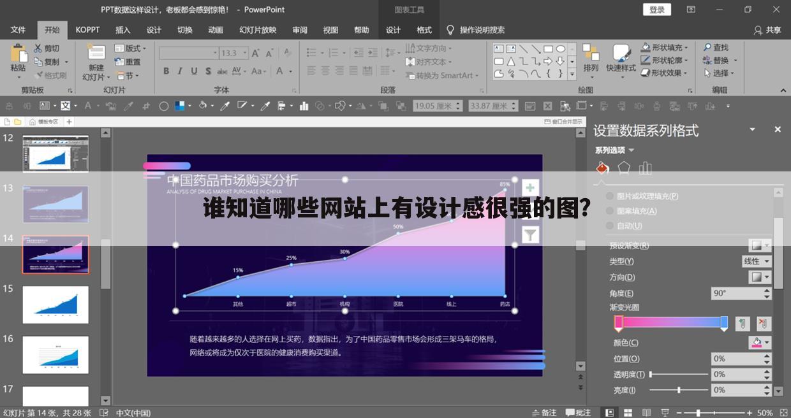Click Replace (替换) button

[x=720, y=61]
